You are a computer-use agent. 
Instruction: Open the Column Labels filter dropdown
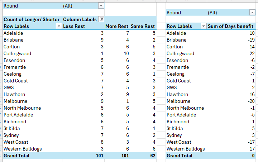pos(101,19)
